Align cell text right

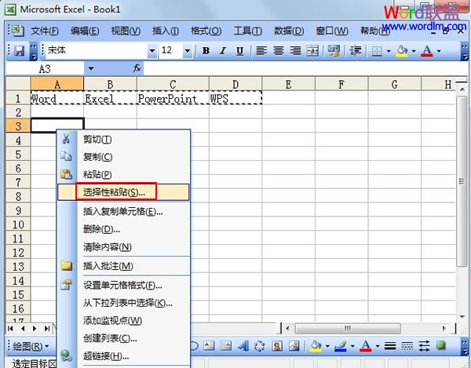pos(296,51)
